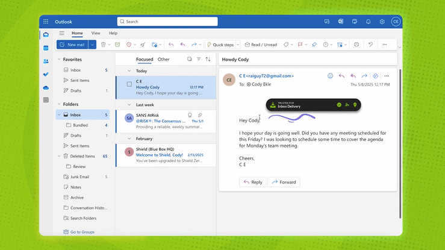Image resolution: width=445 pixels, height=250 pixels.
Task: Open the OneDrive cloud app
Action: (46, 88)
